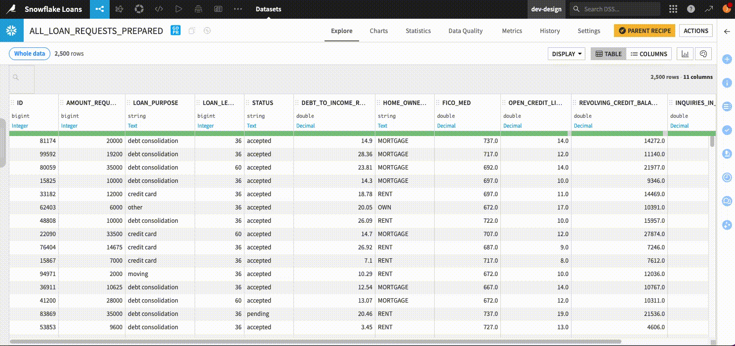Open the help question mark icon
The width and height of the screenshot is (735, 346).
691,9
